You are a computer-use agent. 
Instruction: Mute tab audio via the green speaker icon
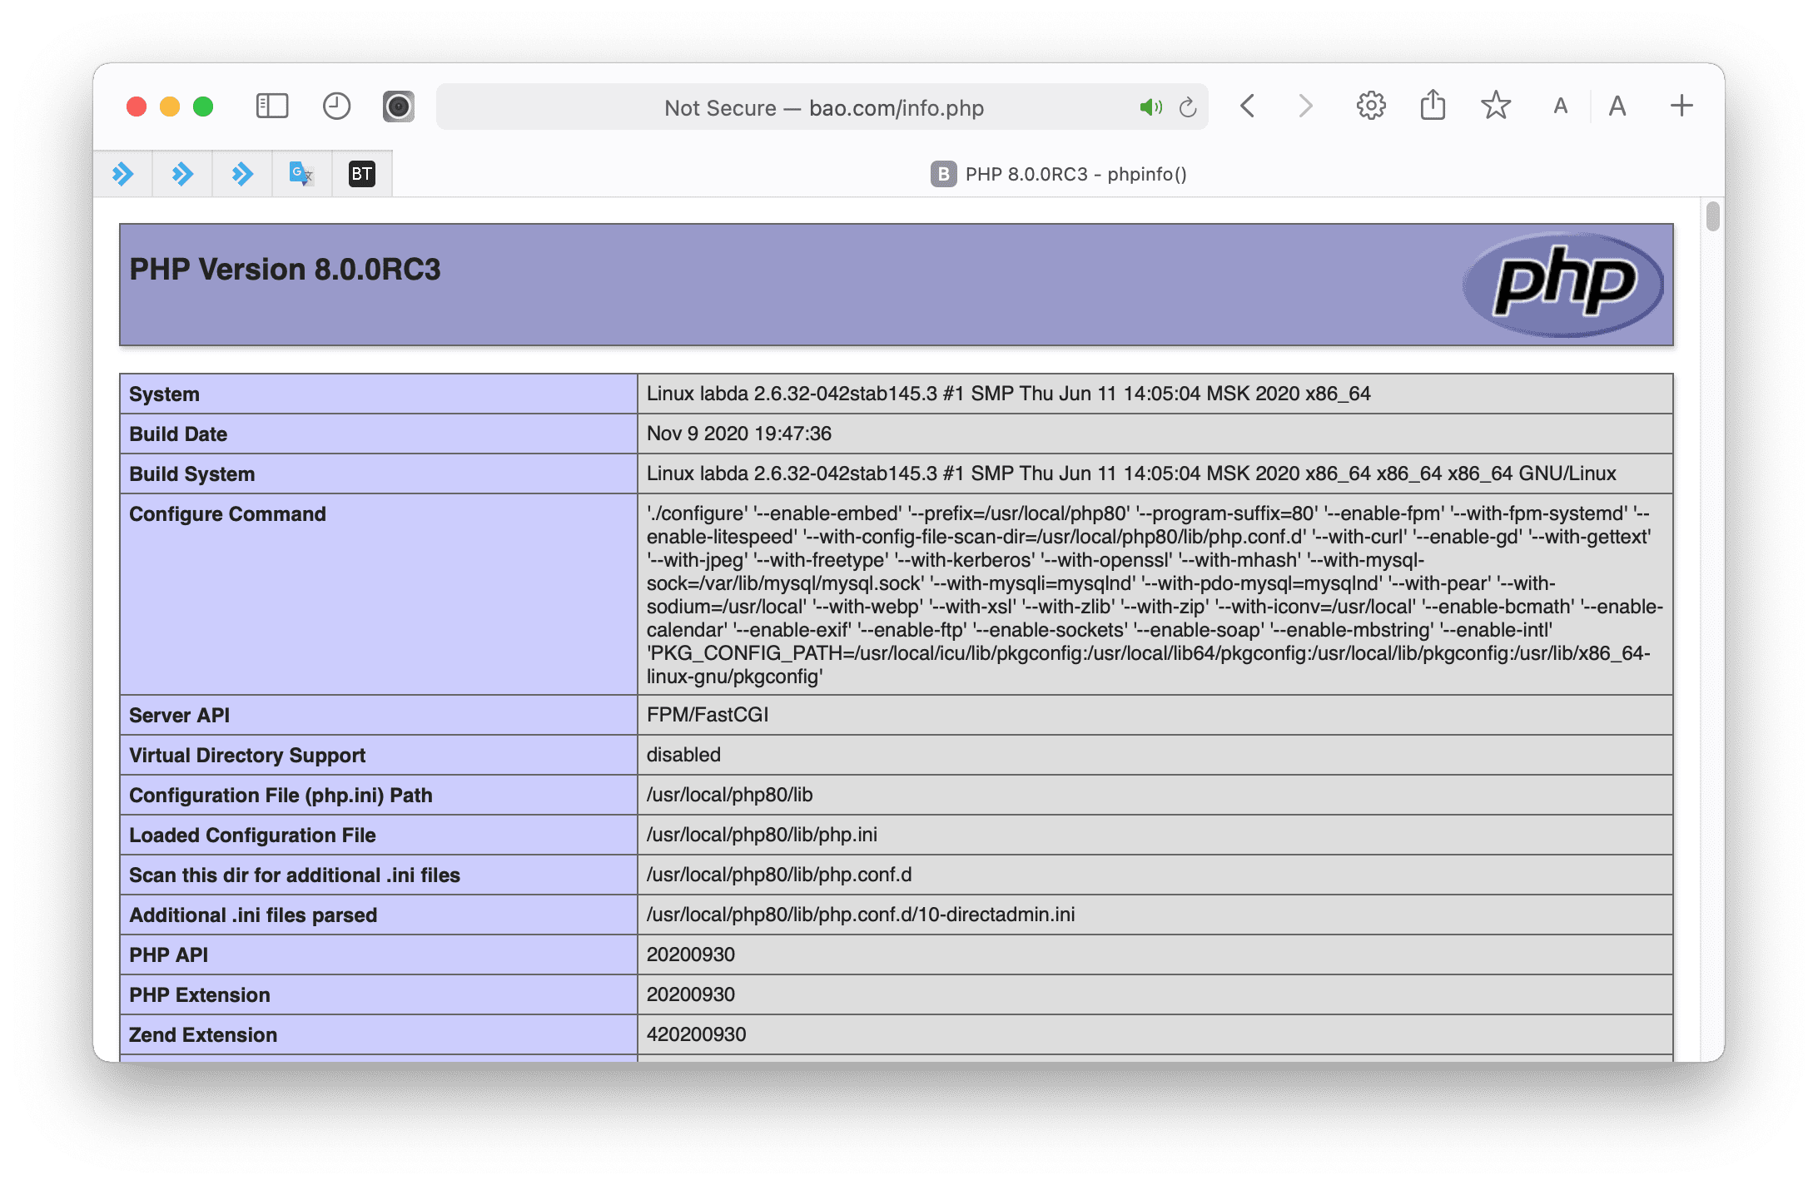(1150, 107)
